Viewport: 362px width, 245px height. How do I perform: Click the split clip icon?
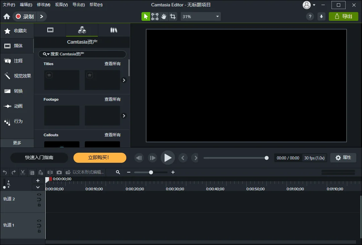[x=50, y=173]
